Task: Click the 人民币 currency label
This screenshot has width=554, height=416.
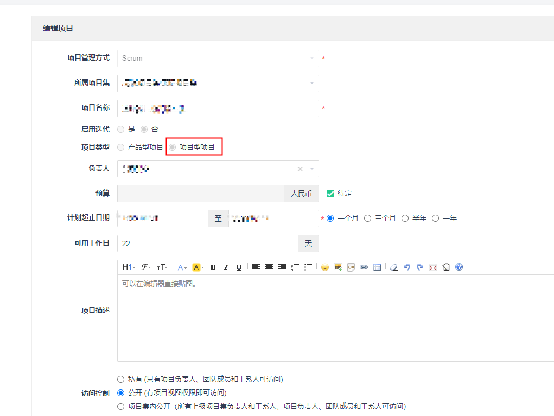Action: coord(301,194)
